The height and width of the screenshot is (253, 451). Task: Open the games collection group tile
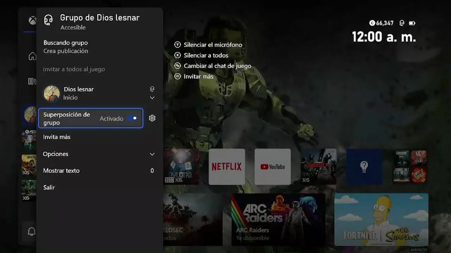[x=410, y=167]
